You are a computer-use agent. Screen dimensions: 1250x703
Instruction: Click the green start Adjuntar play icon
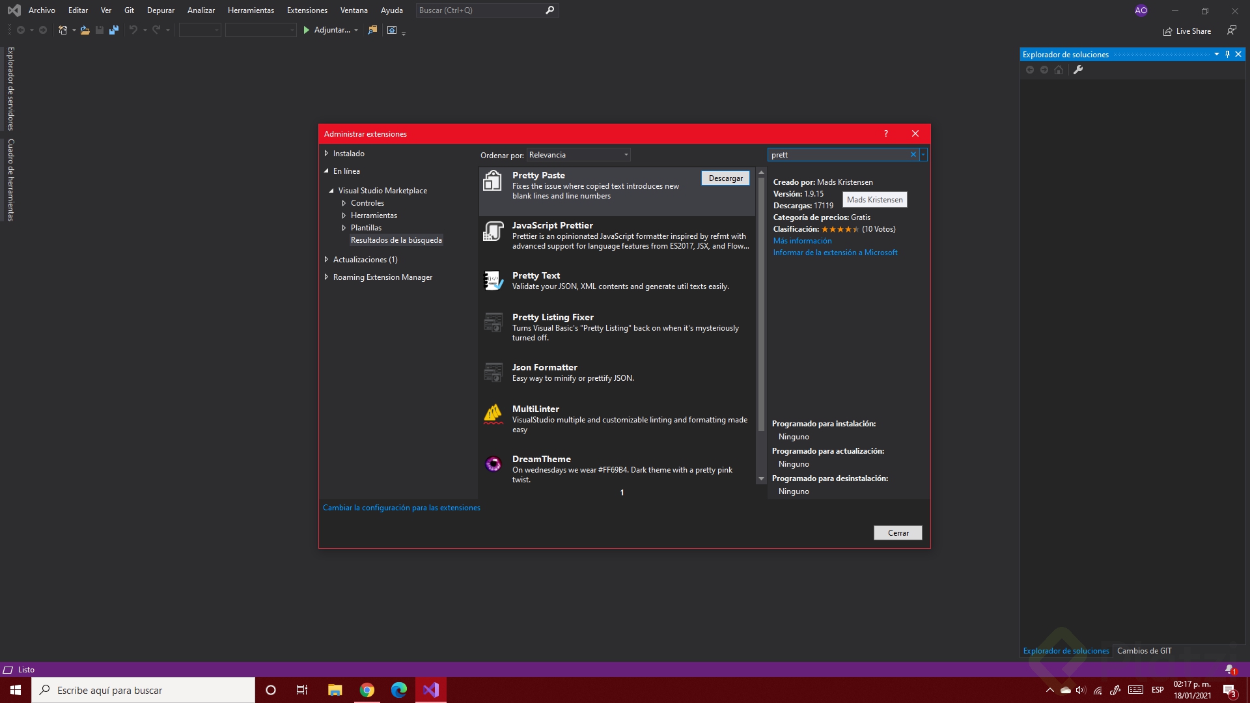[x=306, y=30]
